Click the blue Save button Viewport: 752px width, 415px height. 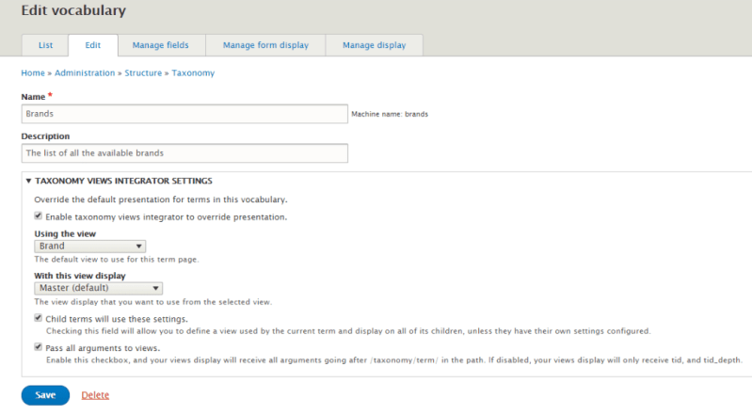click(x=45, y=395)
